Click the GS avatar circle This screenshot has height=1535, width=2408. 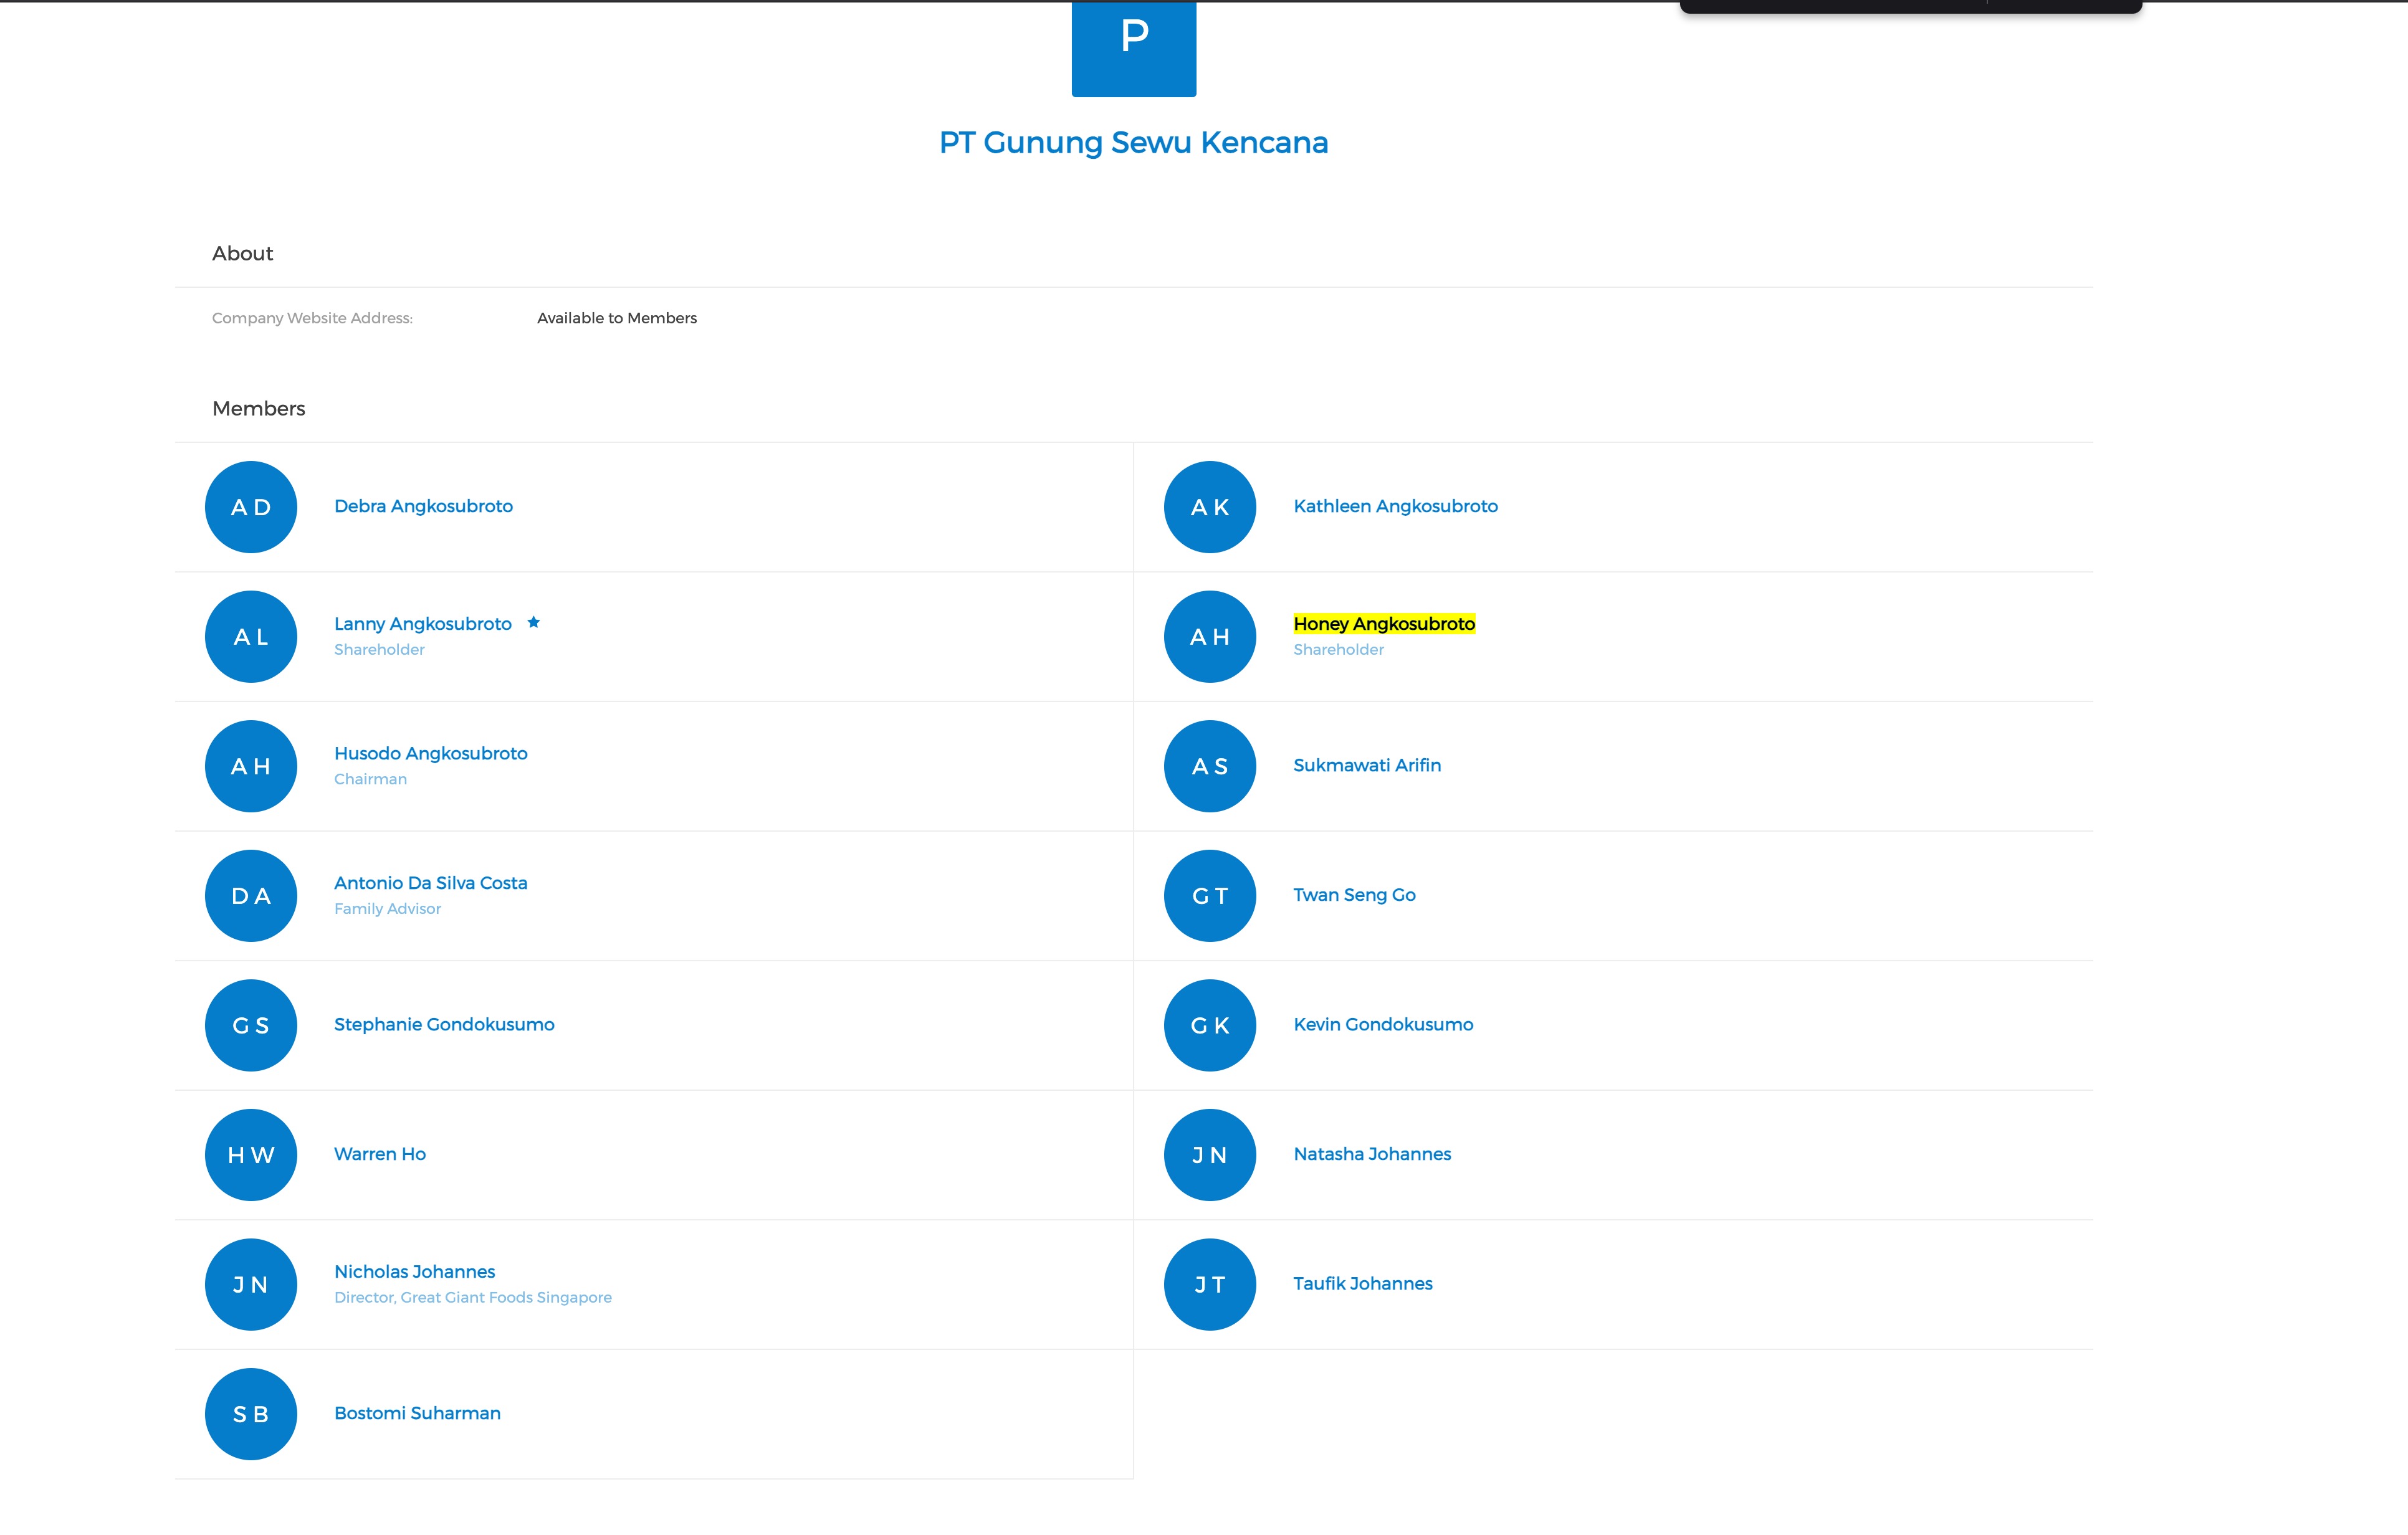point(251,1025)
